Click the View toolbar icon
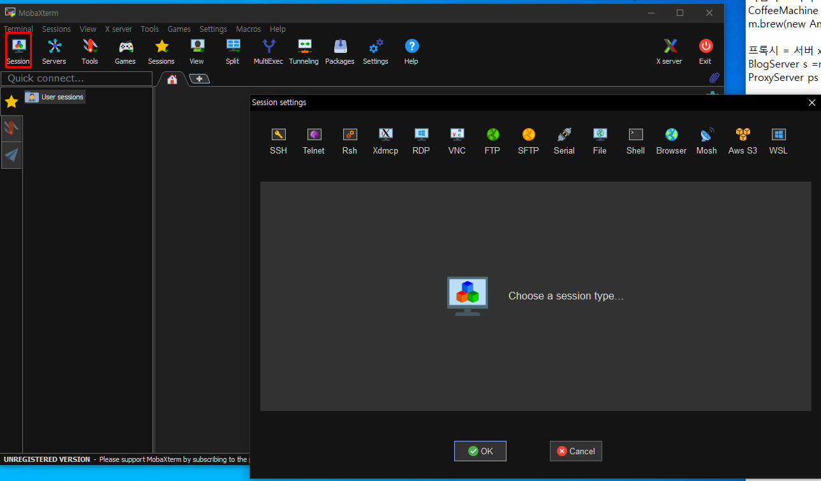 tap(197, 51)
